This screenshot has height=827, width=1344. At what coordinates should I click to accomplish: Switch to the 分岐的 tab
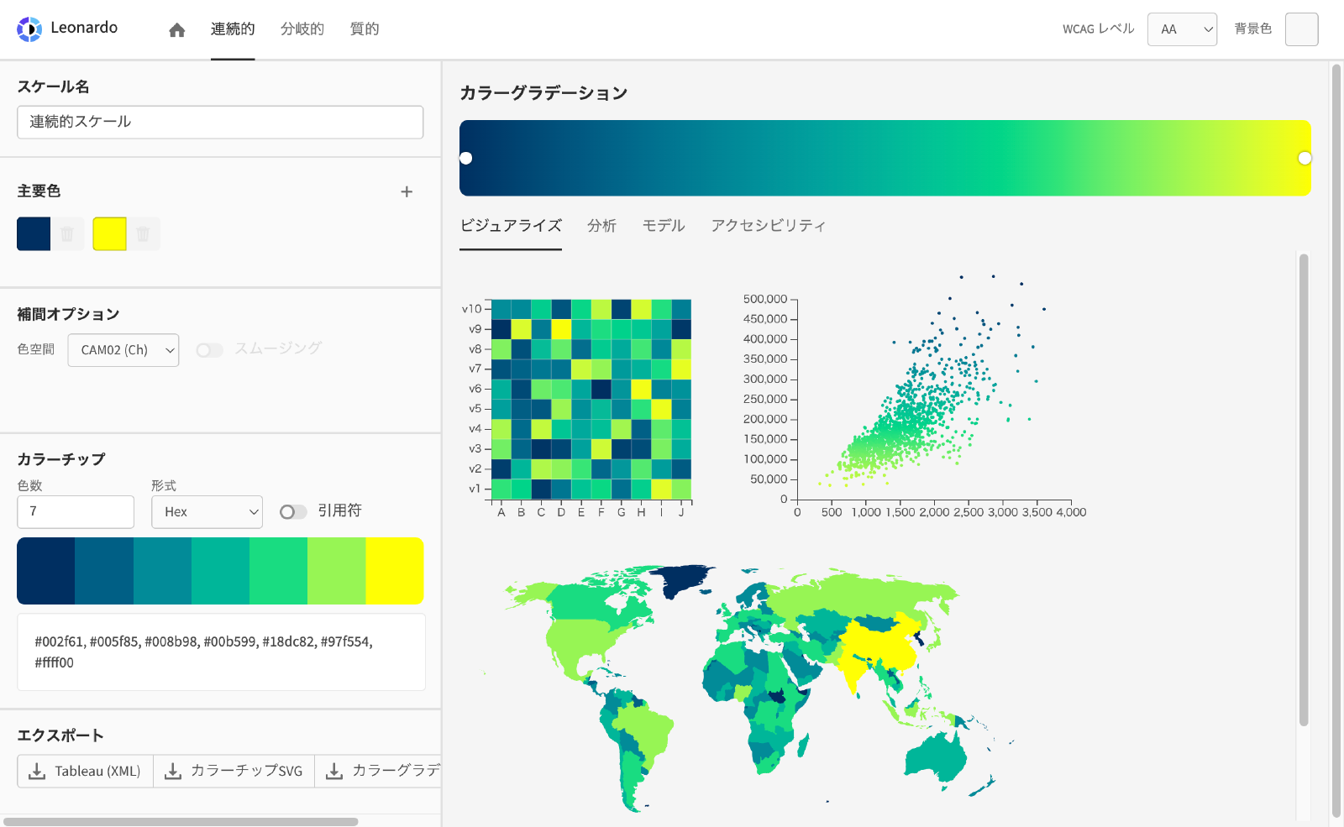[x=302, y=29]
